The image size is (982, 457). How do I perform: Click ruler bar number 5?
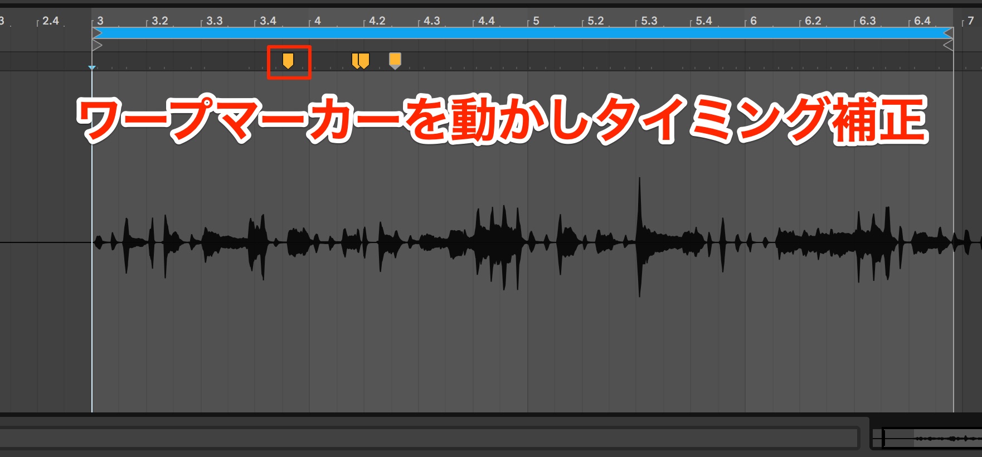536,21
